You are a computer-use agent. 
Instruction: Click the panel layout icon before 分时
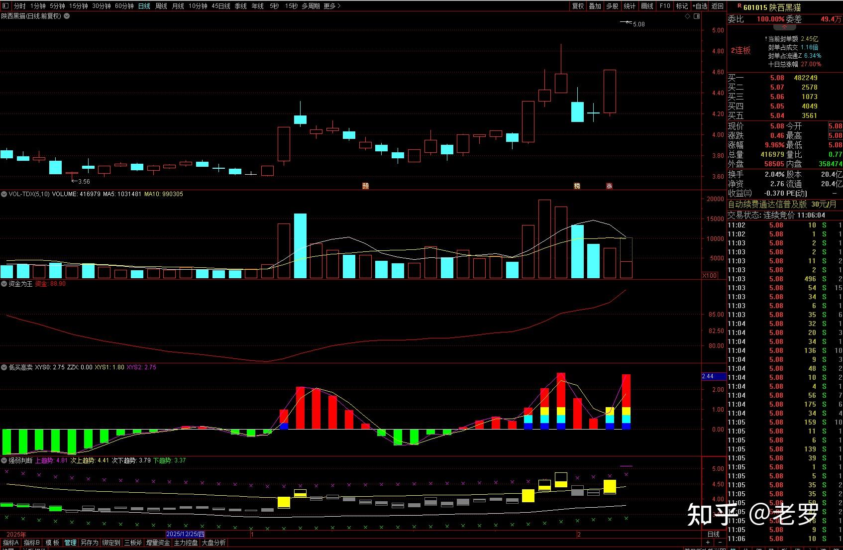pos(5,6)
